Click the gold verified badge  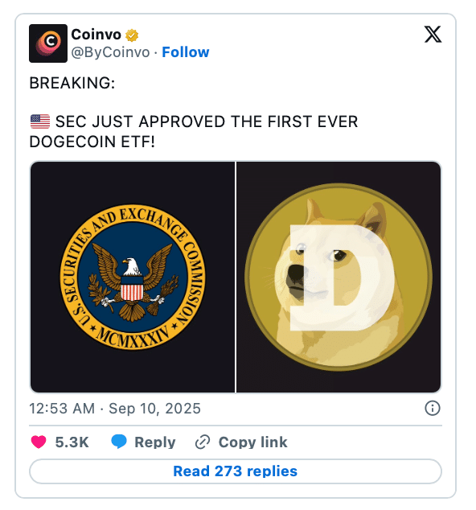coord(132,35)
